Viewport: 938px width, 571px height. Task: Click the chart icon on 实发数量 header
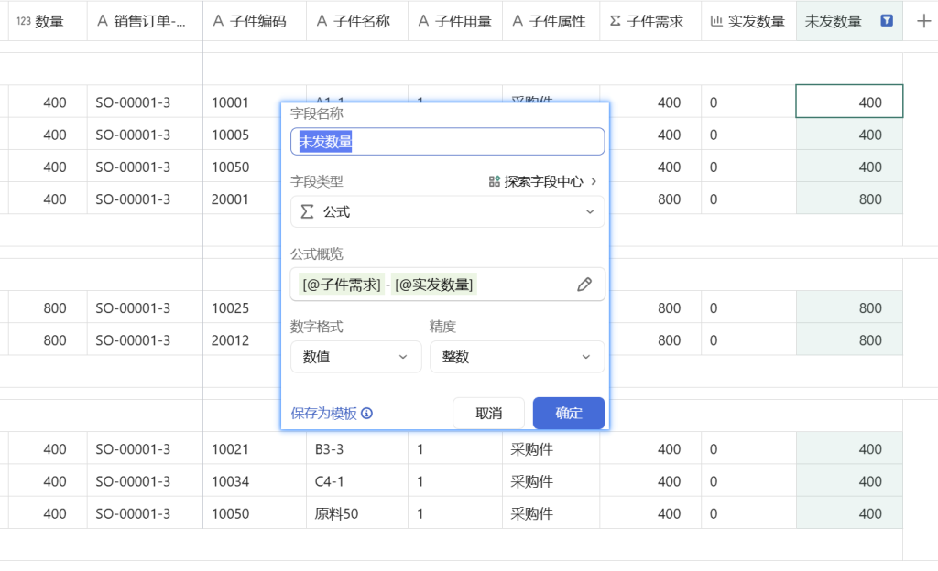(716, 21)
